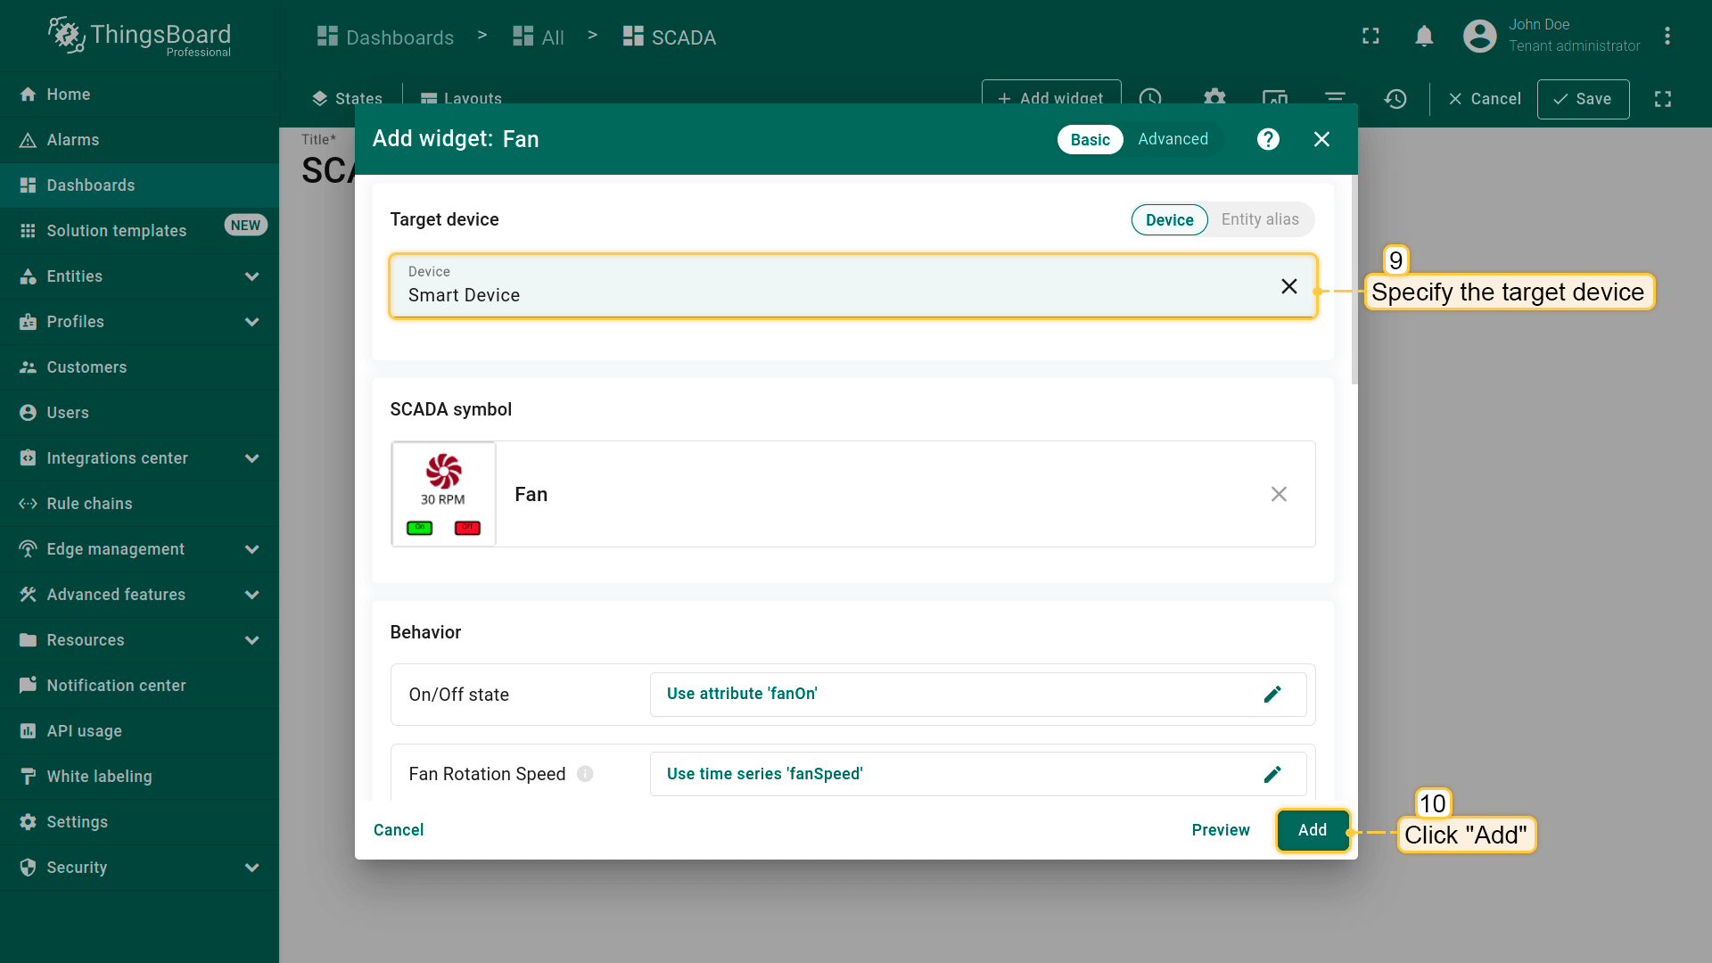Click the notifications bell icon

point(1424,37)
